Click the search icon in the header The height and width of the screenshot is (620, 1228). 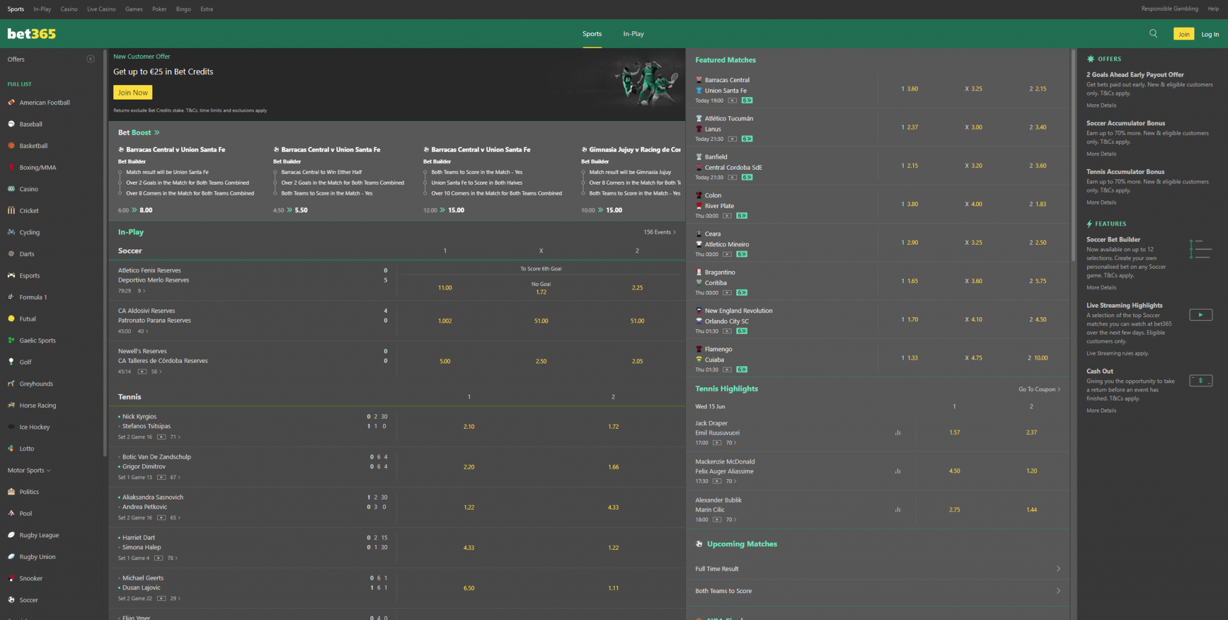pyautogui.click(x=1152, y=34)
